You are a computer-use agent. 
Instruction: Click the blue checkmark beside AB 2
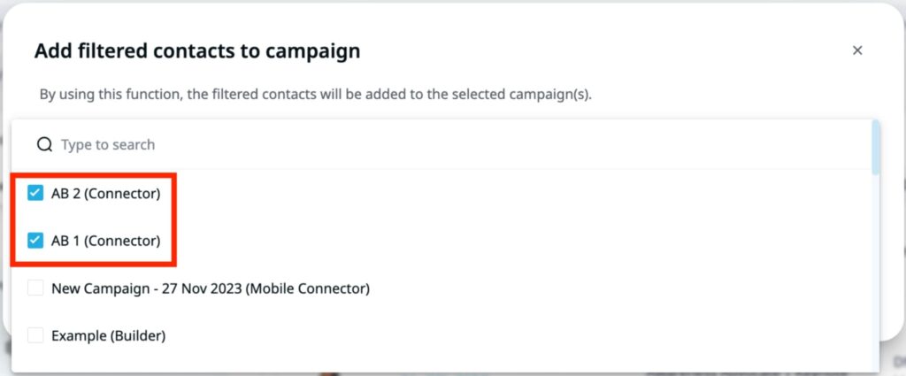(35, 194)
